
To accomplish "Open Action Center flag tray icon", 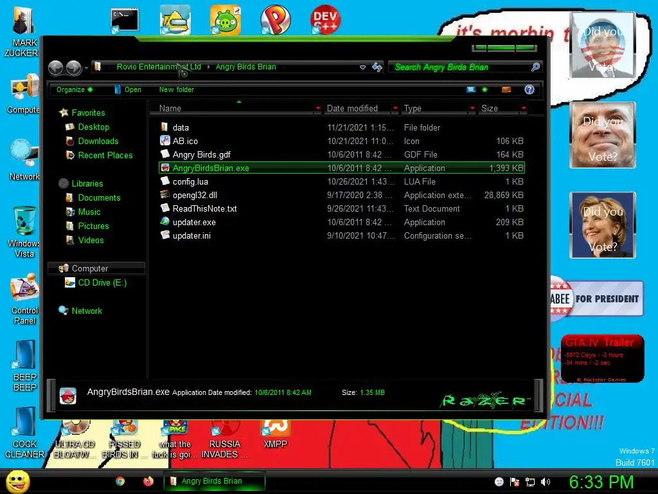I will 515,482.
